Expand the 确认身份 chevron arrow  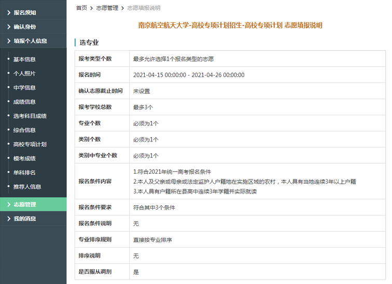(9, 27)
